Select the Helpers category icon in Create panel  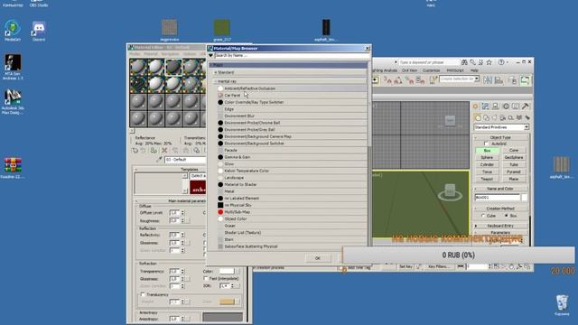511,118
